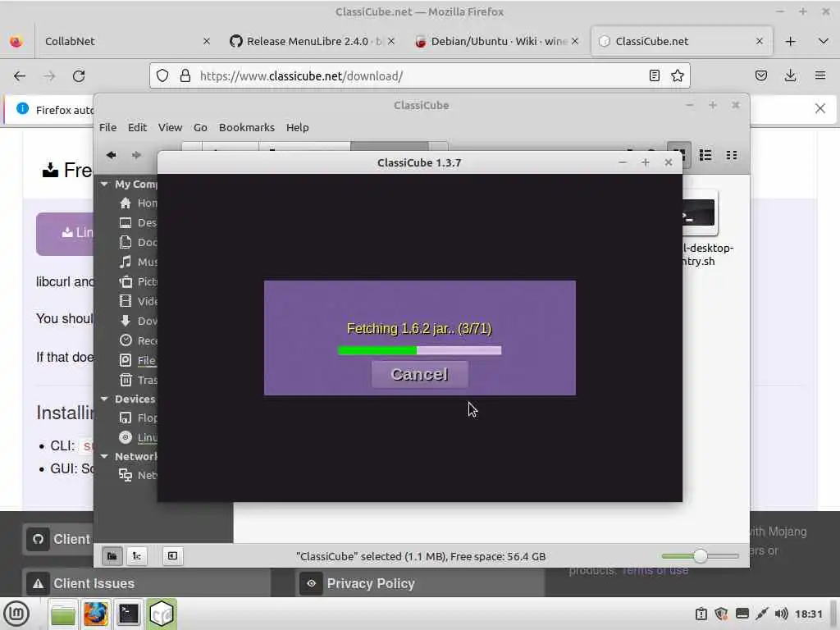Open Desktop place in sidebar
The width and height of the screenshot is (840, 630).
(x=138, y=223)
